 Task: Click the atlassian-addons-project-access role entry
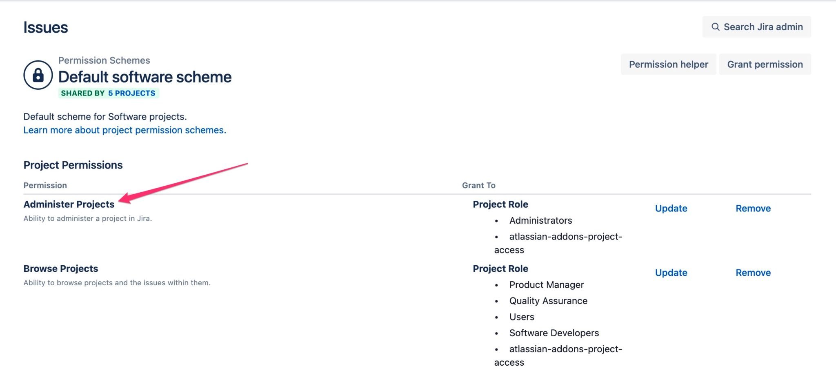[566, 236]
